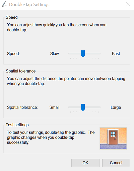Click the Test settings group heading
Image resolution: width=134 pixels, height=171 pixels.
pos(17,125)
